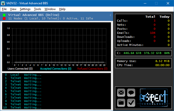Click the green online status indicator
Viewport: 174px width, 111px height.
click(x=4, y=15)
